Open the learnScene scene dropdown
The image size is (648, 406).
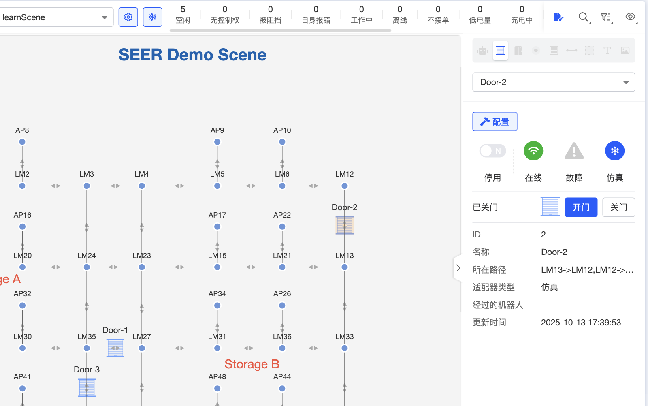pos(56,17)
